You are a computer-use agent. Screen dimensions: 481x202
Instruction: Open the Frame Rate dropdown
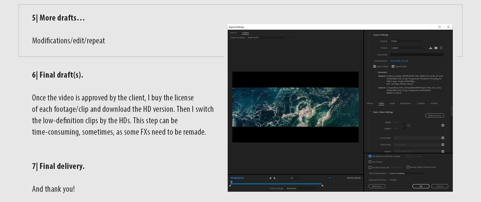[x=417, y=138]
